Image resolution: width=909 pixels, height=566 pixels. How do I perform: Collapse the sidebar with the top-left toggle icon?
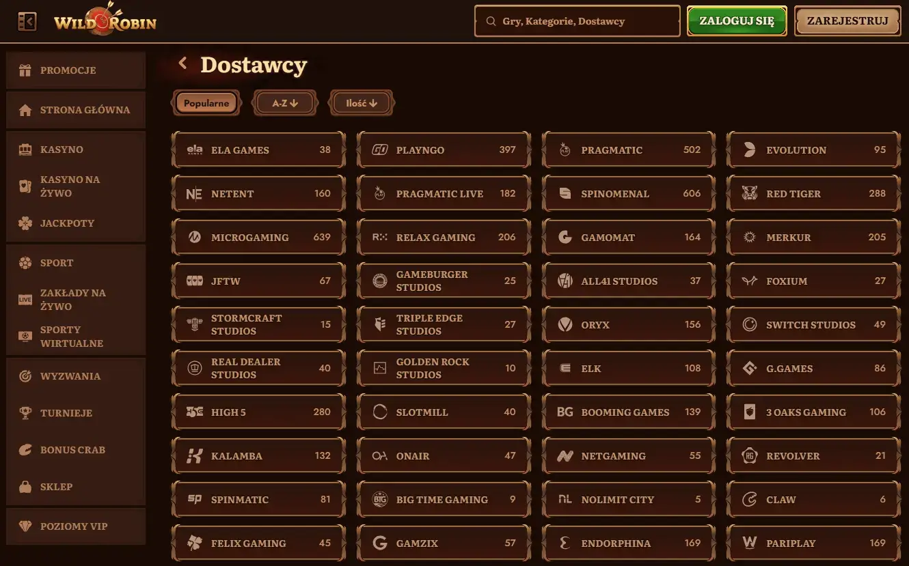tap(27, 22)
